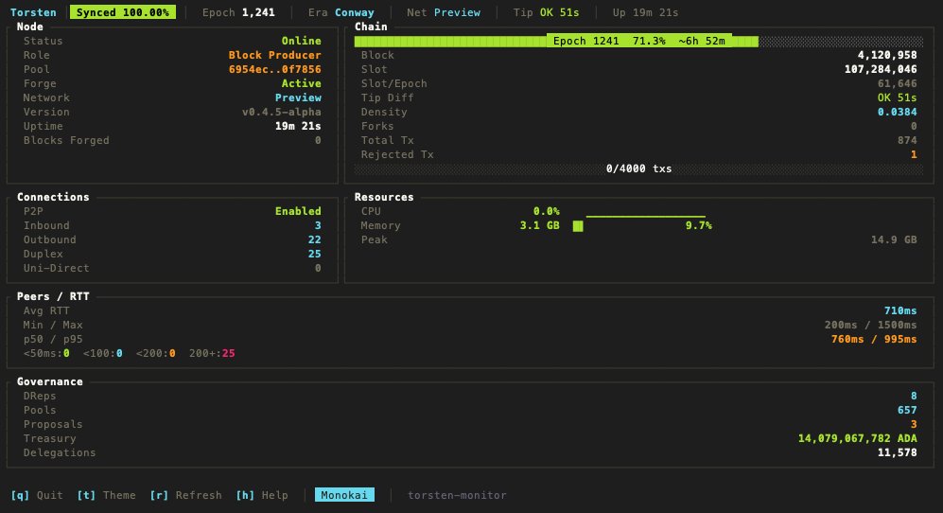The height and width of the screenshot is (513, 943).
Task: Click the [r] Refresh shortcut
Action: coord(185,495)
